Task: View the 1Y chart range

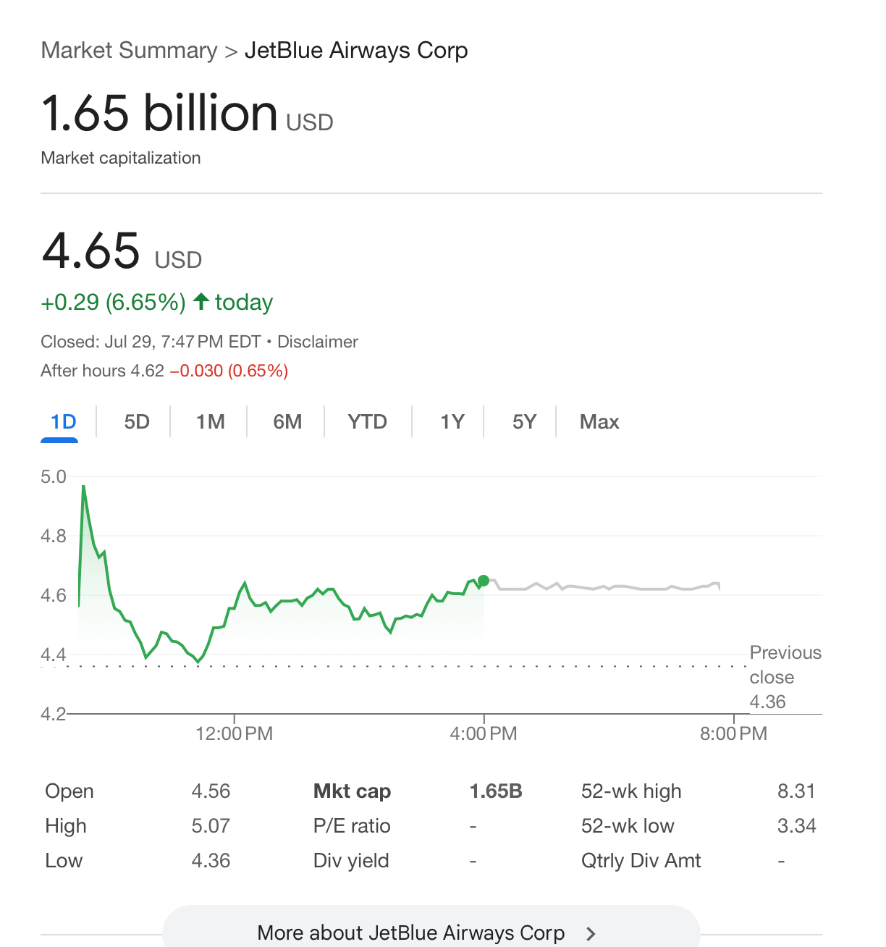Action: coord(452,421)
